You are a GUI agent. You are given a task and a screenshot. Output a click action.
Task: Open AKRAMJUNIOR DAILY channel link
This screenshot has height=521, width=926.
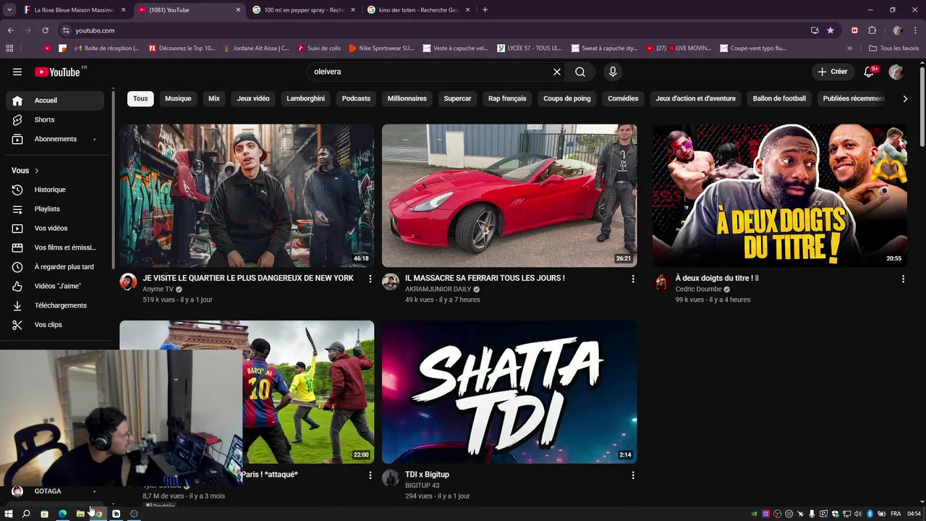pos(438,289)
